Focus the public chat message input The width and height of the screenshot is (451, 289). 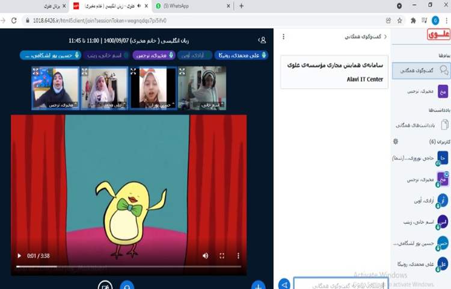(x=341, y=284)
